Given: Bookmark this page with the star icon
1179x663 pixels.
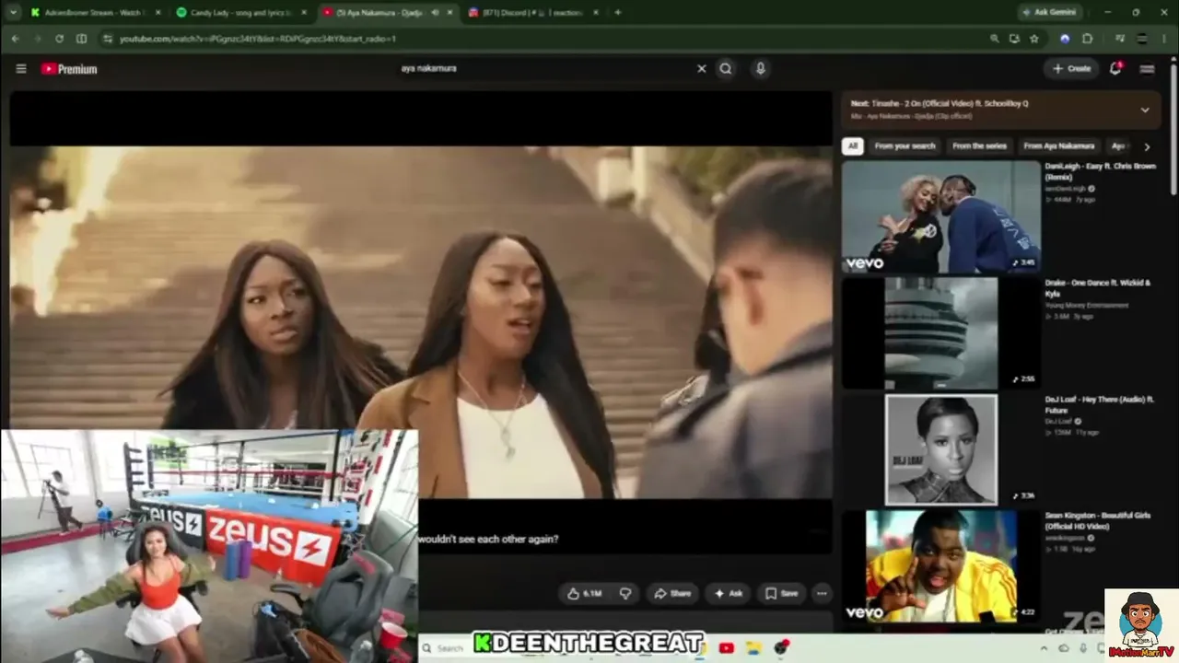Looking at the screenshot, I should [x=1034, y=39].
